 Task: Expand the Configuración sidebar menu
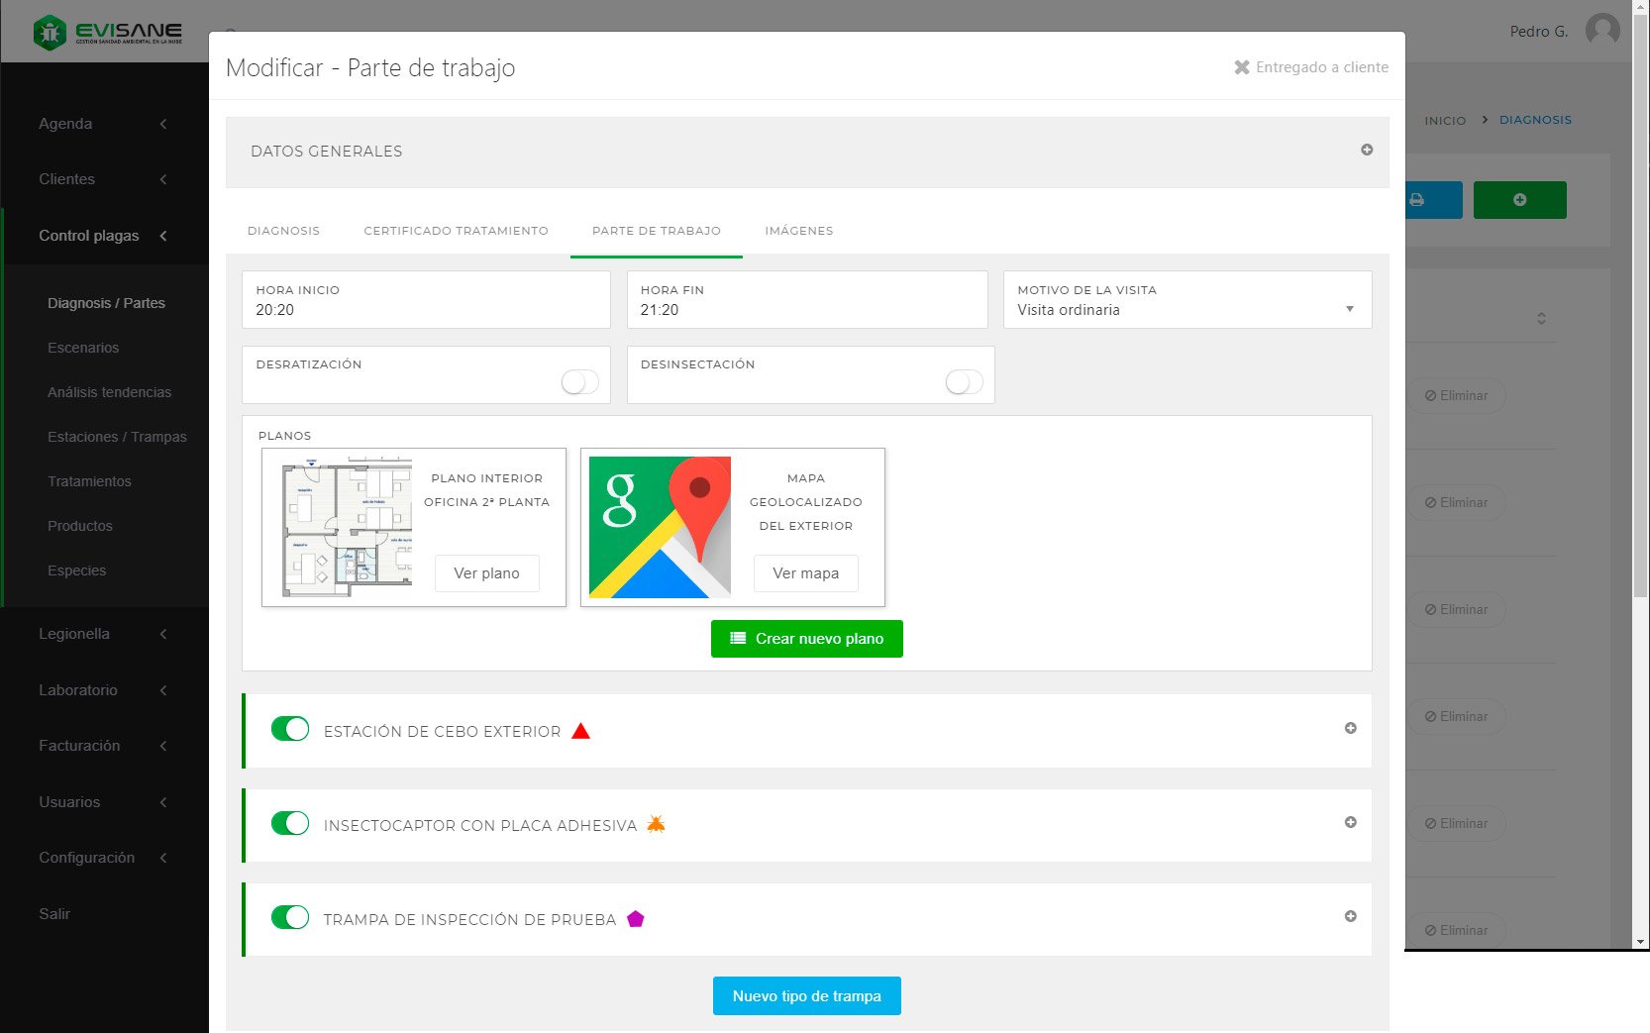(x=104, y=858)
